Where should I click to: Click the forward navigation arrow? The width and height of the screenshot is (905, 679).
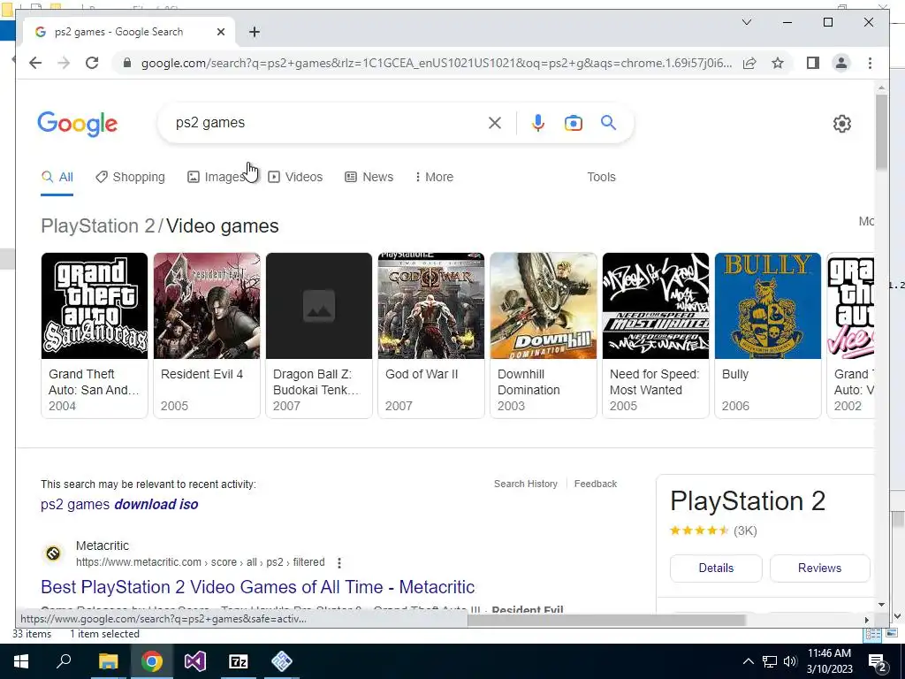(64, 63)
